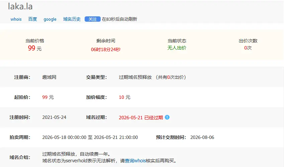Open the google search link
284x167 pixels.
50,19
